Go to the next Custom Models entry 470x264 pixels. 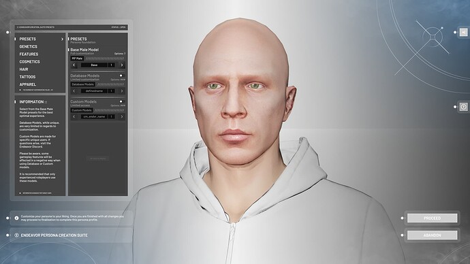click(x=122, y=116)
